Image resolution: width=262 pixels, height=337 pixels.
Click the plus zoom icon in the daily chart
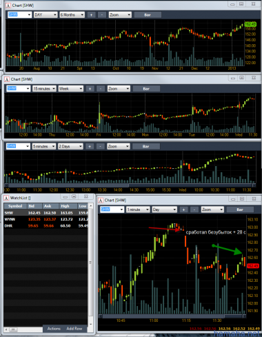[x=91, y=15]
